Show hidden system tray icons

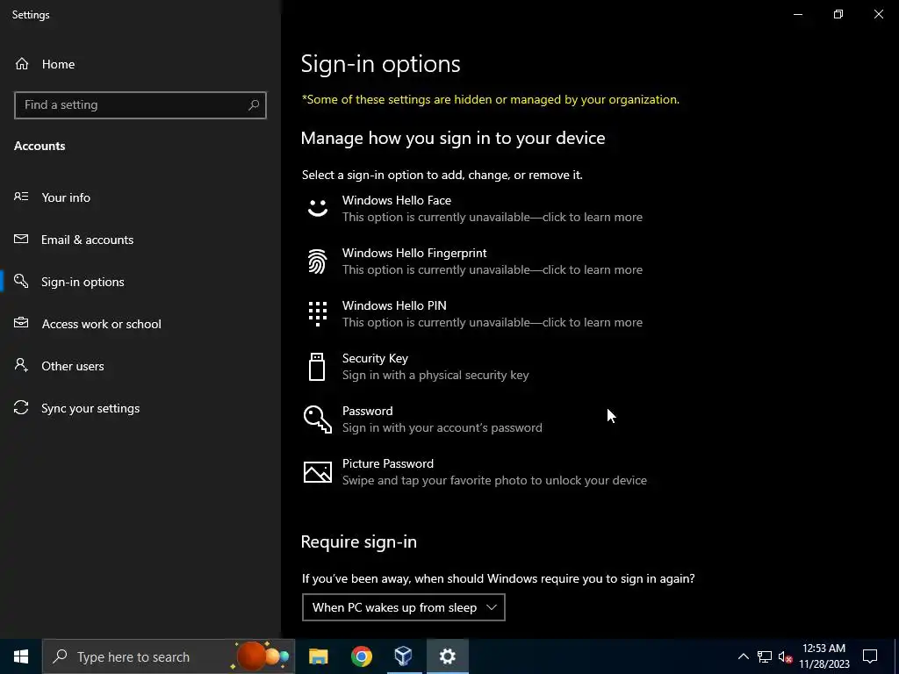click(x=743, y=656)
